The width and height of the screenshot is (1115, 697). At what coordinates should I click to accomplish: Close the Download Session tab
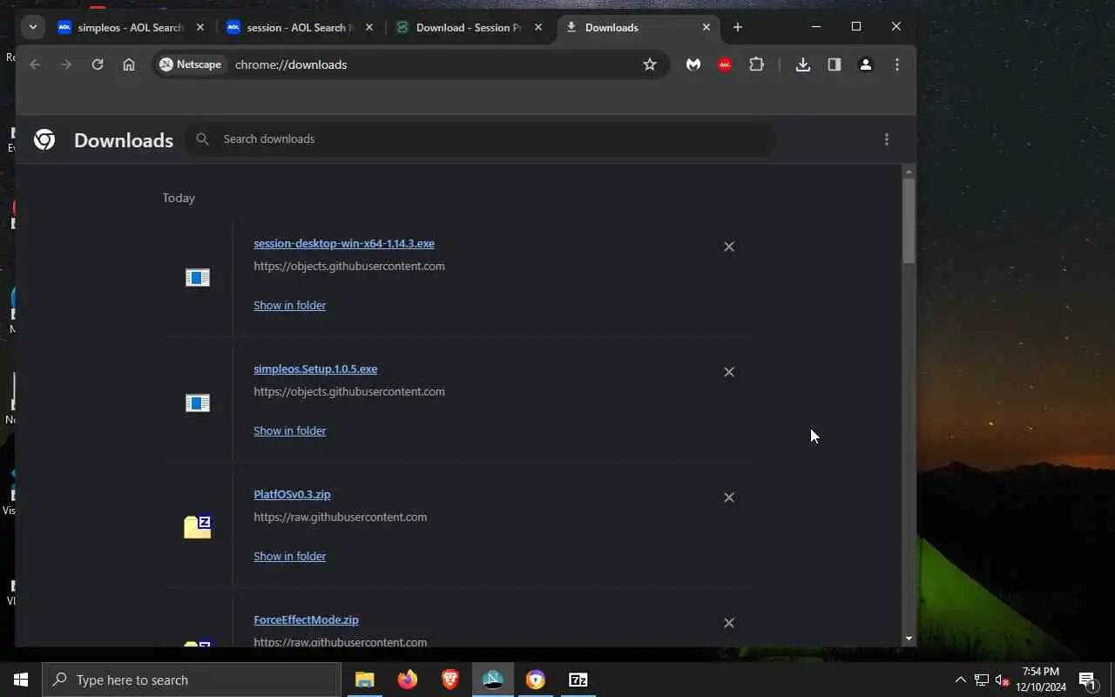538,27
